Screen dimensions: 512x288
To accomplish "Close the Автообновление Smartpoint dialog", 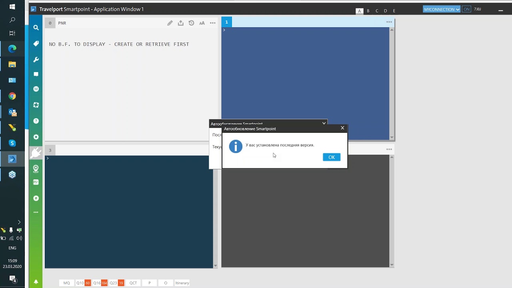I will (342, 128).
